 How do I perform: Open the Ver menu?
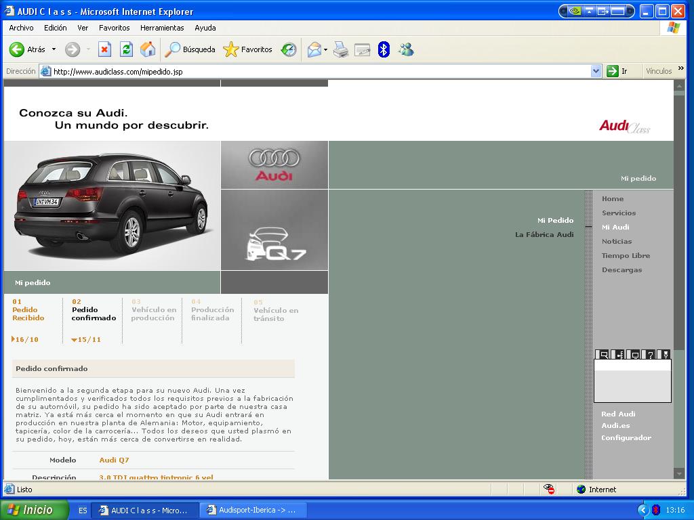coord(83,28)
